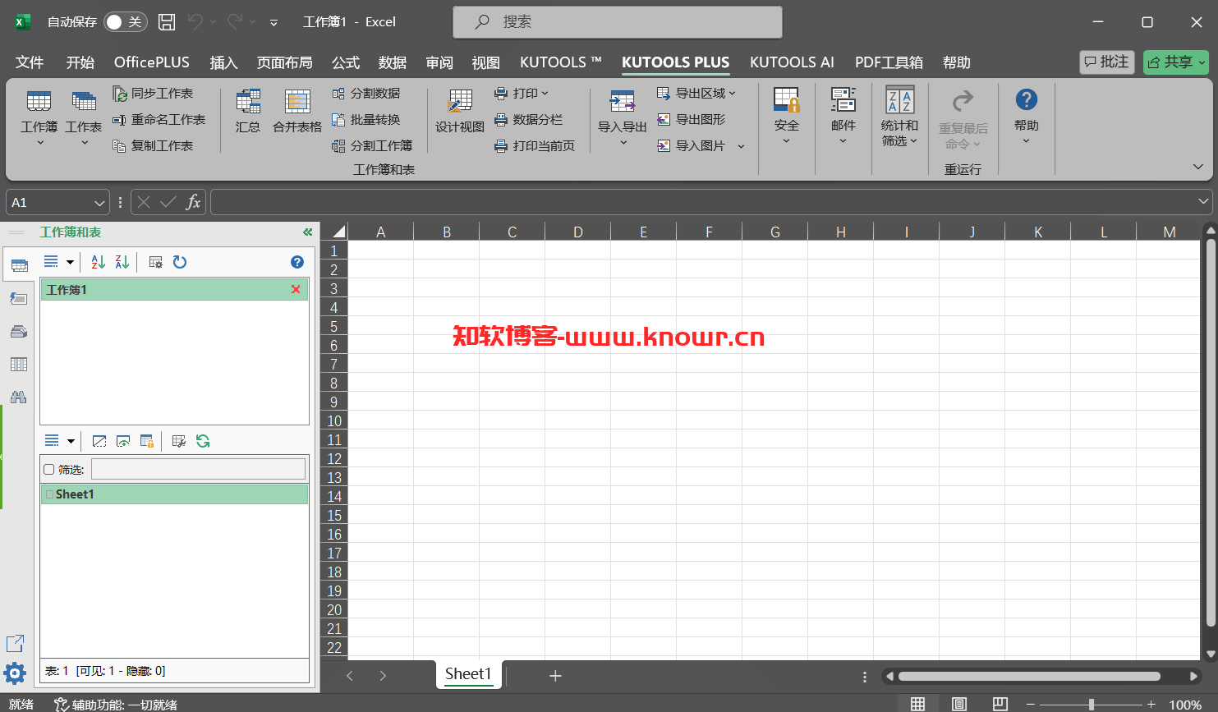Switch to the 公式 Formulas tab
Viewport: 1218px width, 712px height.
(x=346, y=62)
